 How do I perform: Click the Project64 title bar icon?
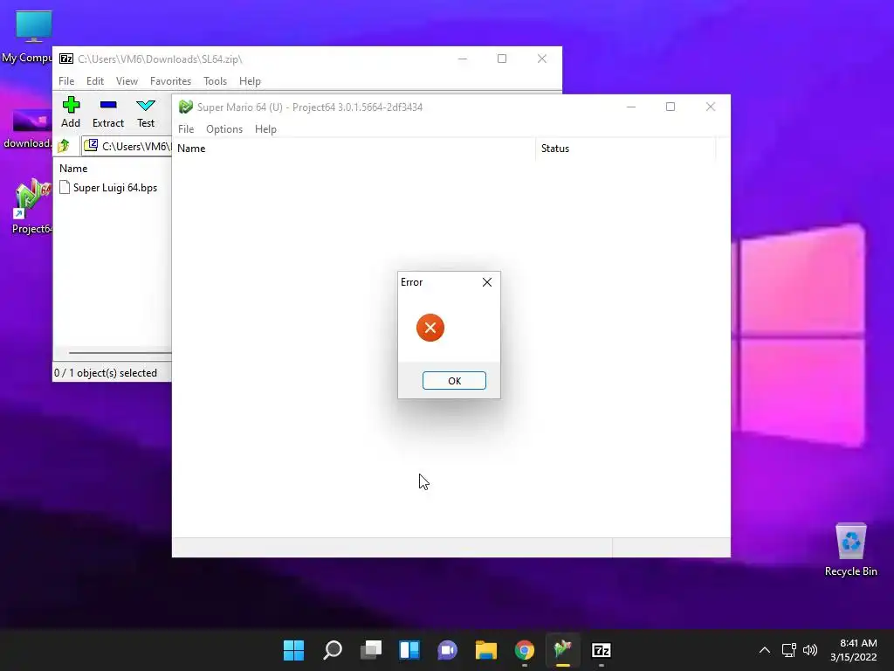coord(185,107)
